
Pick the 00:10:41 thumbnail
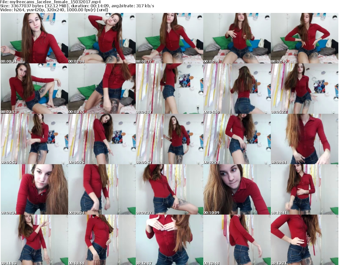click(305, 190)
